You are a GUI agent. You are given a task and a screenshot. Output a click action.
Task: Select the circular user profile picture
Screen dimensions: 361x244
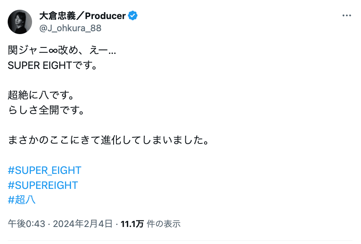coord(20,21)
